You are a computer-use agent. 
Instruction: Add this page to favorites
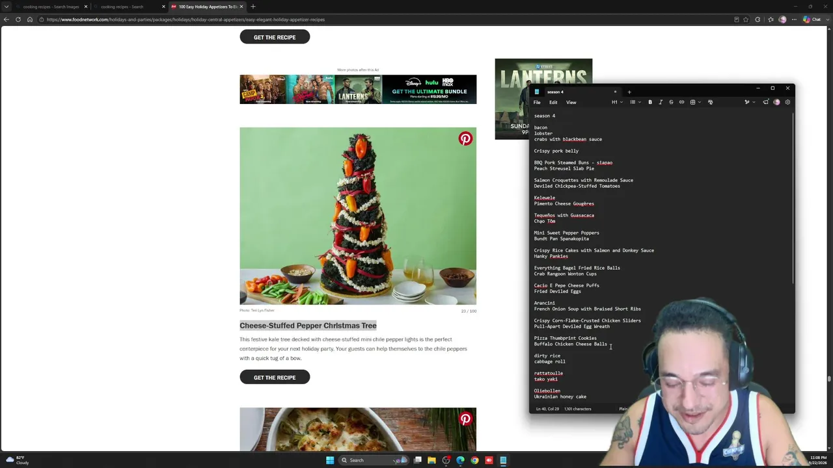[x=746, y=19]
